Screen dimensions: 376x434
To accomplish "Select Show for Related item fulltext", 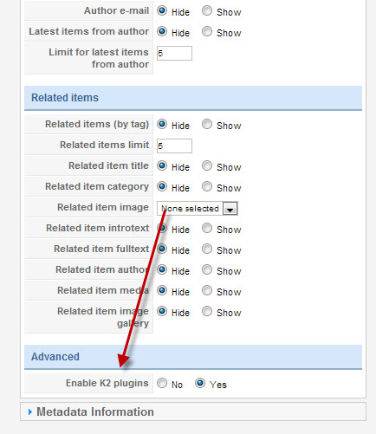I will pos(207,249).
